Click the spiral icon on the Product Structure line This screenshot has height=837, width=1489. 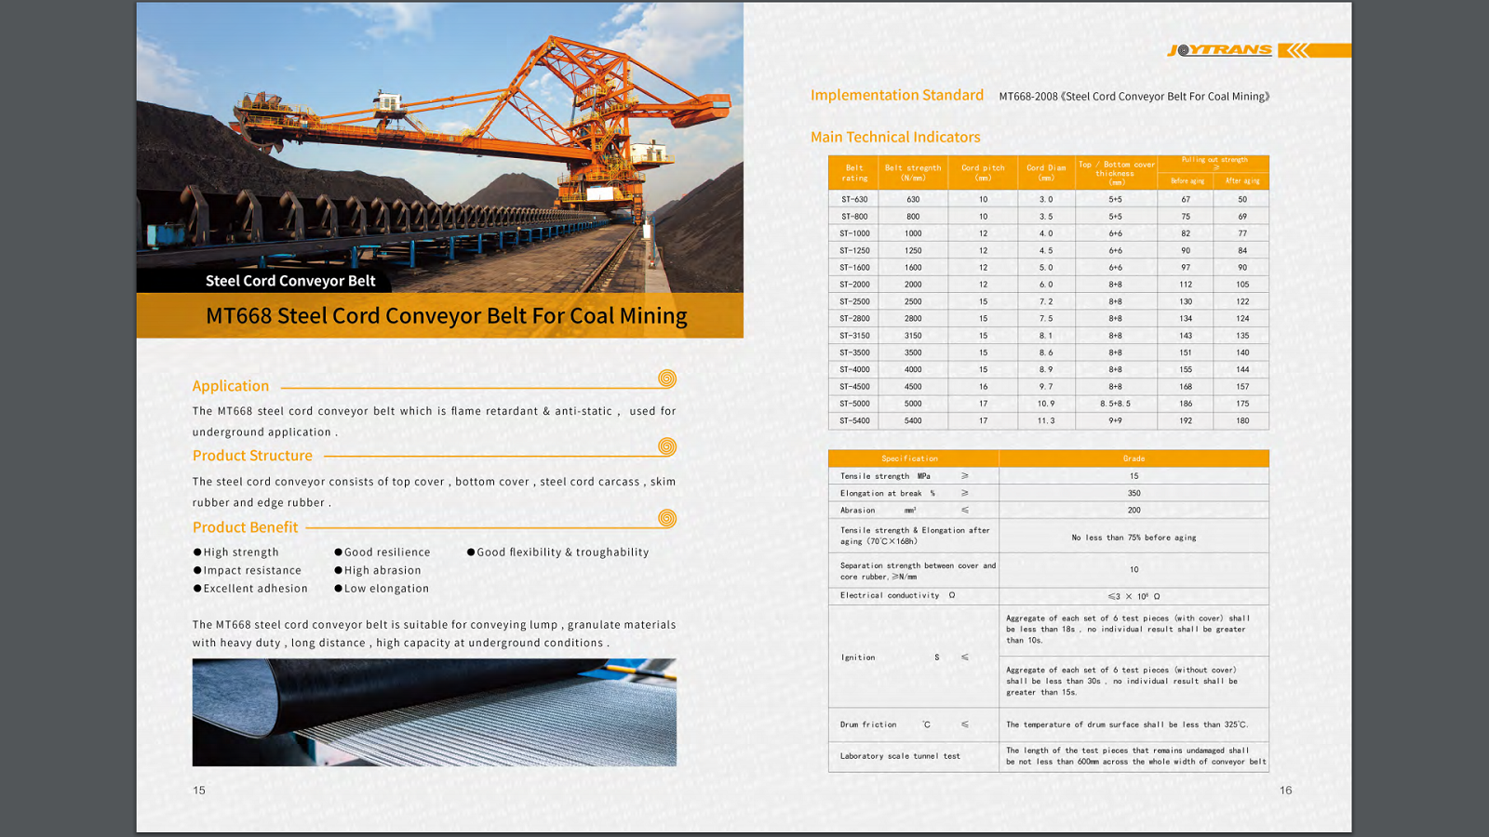667,446
